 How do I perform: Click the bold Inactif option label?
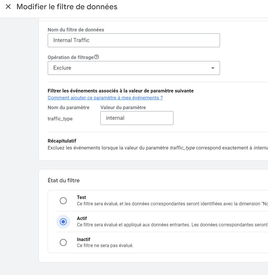(x=83, y=239)
